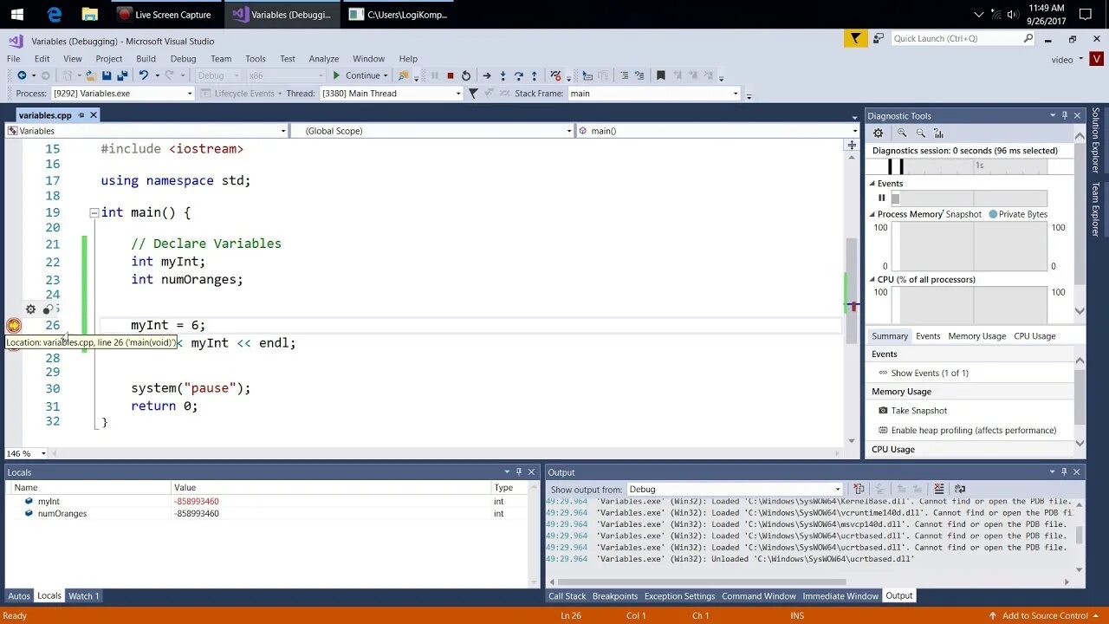The image size is (1109, 624).
Task: Open the Immediate Window tab
Action: click(840, 595)
